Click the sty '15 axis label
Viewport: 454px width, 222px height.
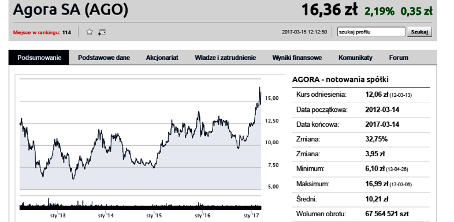[x=154, y=216]
